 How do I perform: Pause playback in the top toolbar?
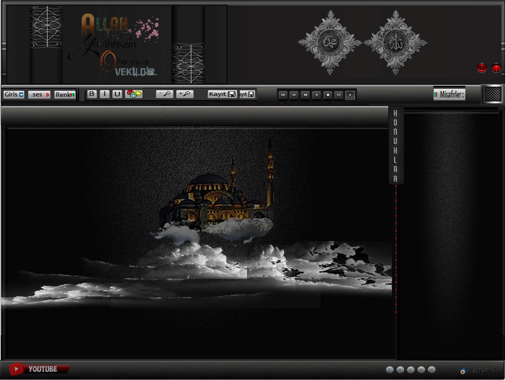339,95
